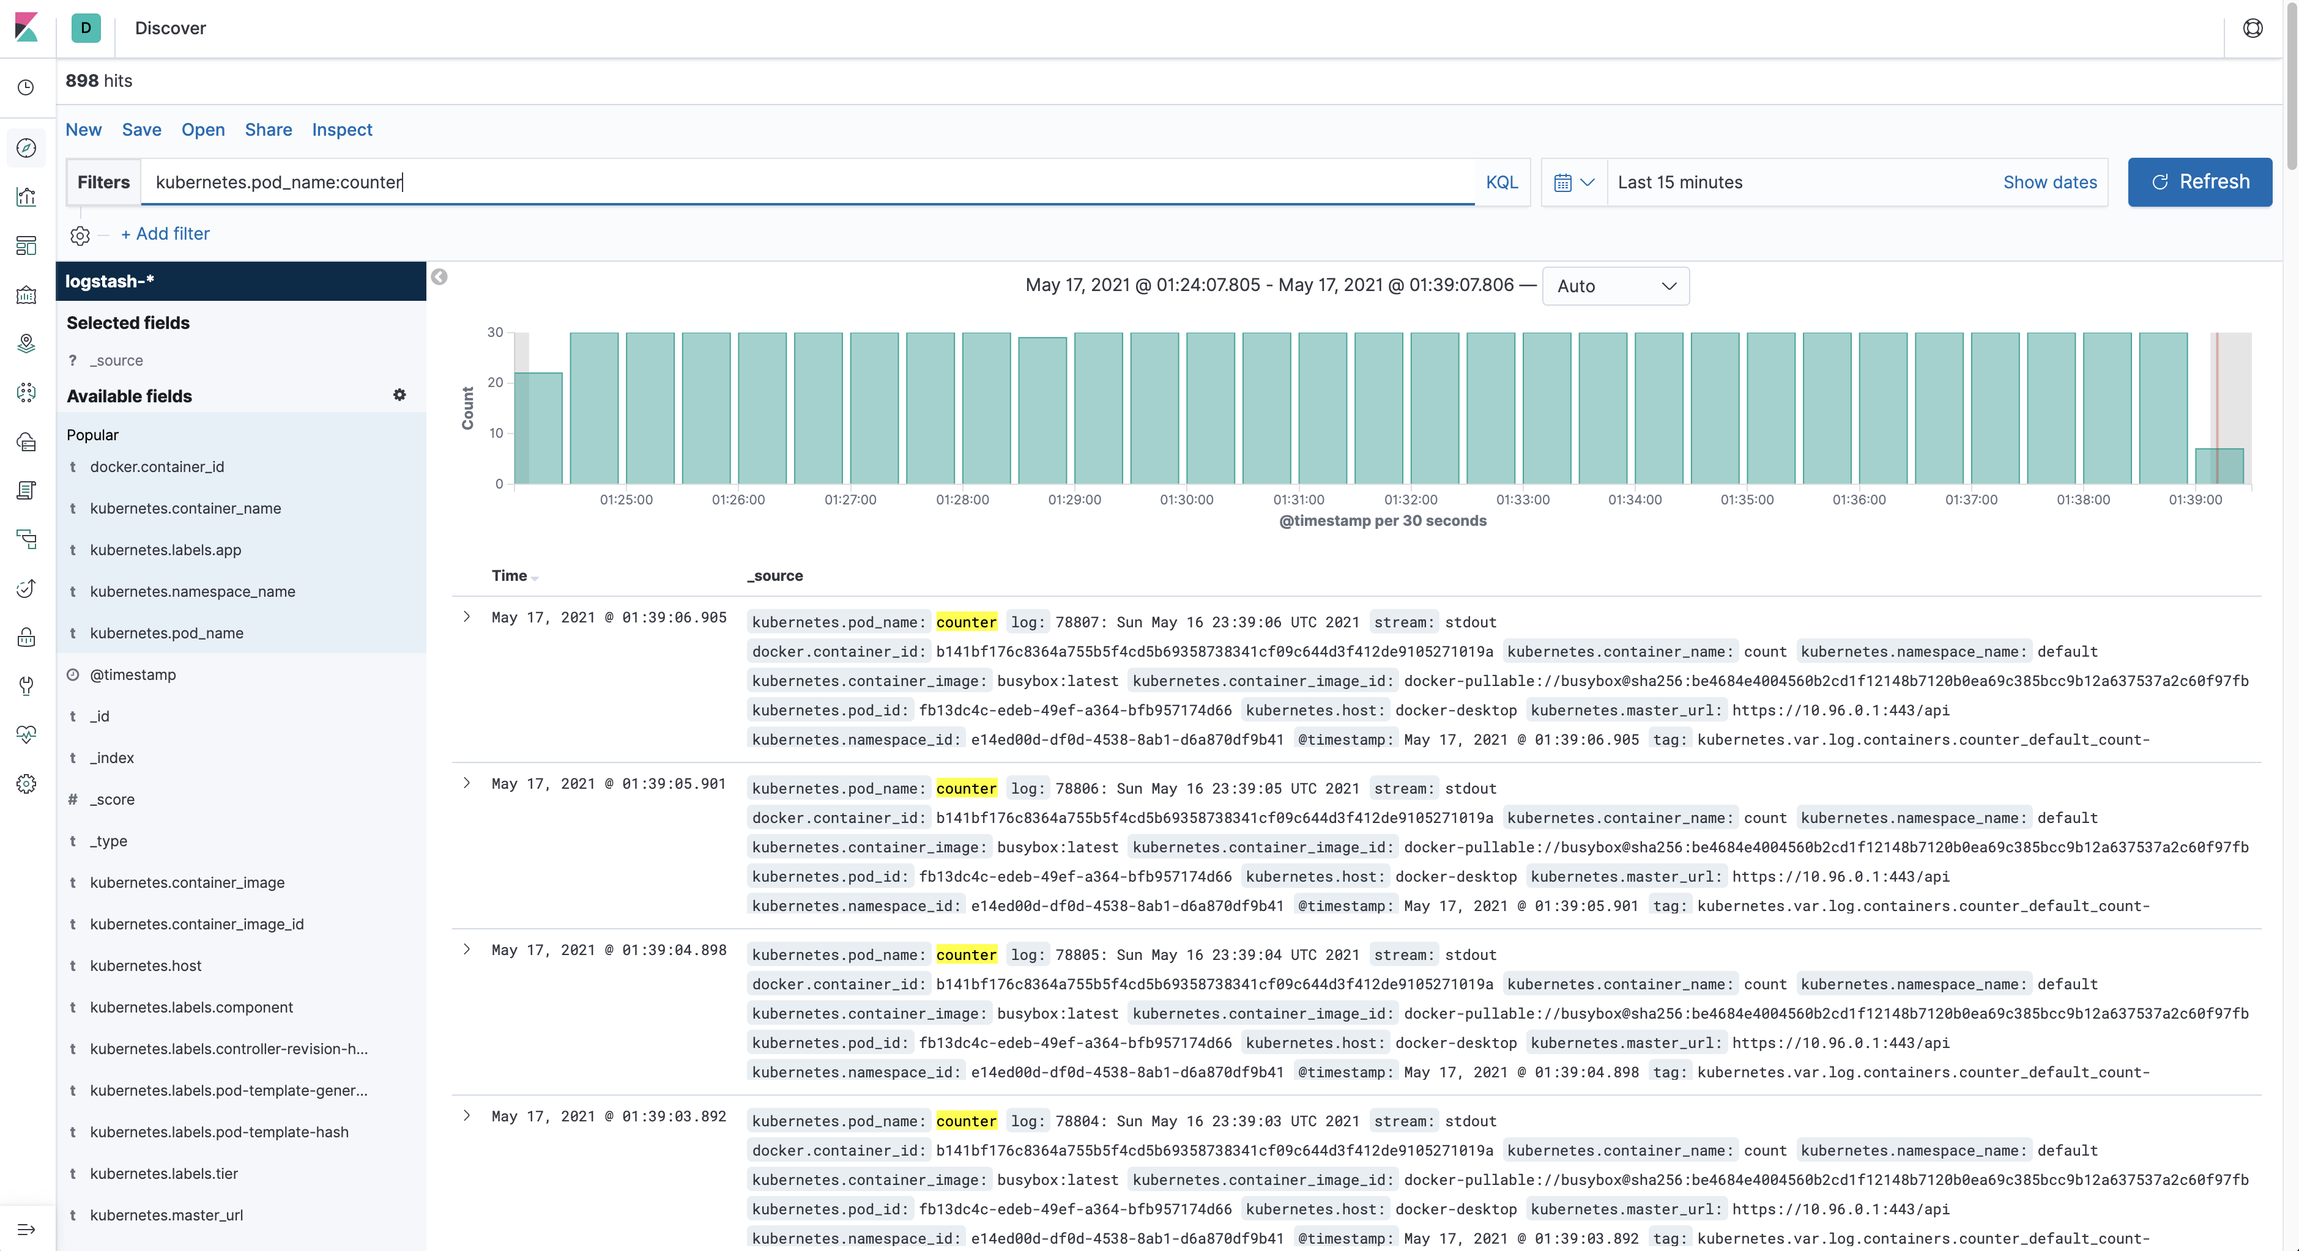The height and width of the screenshot is (1251, 2299).
Task: Open Management gear in sidebar
Action: (x=26, y=783)
